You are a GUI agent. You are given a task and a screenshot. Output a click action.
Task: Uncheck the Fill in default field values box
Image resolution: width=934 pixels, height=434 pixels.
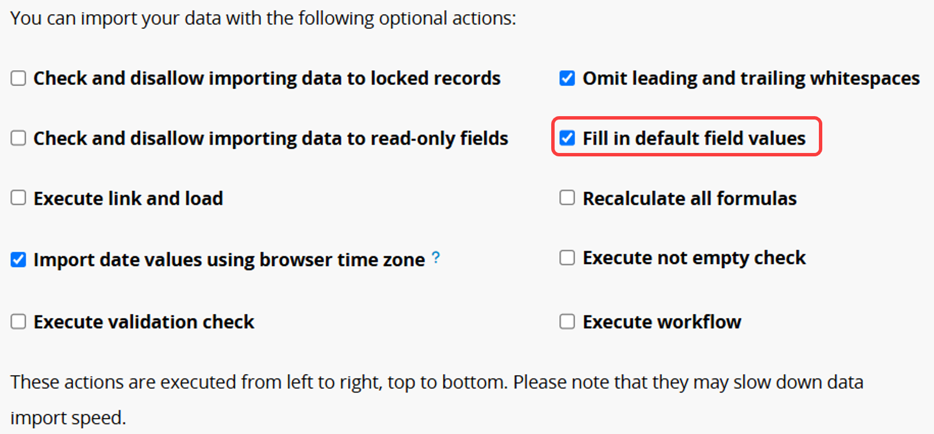click(567, 138)
